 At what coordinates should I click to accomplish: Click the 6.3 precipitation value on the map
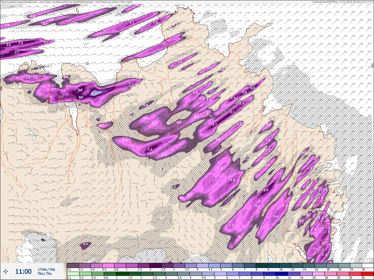[x=94, y=94]
